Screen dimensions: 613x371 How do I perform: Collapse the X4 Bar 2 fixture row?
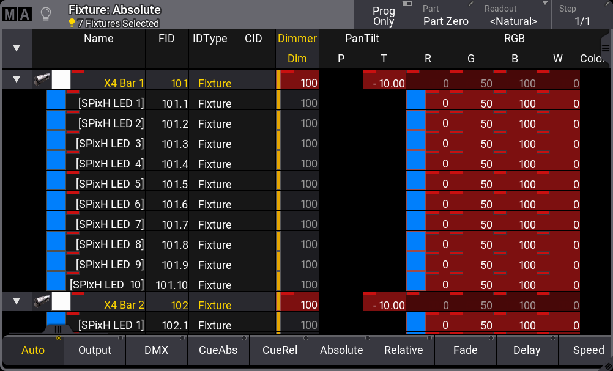point(17,301)
